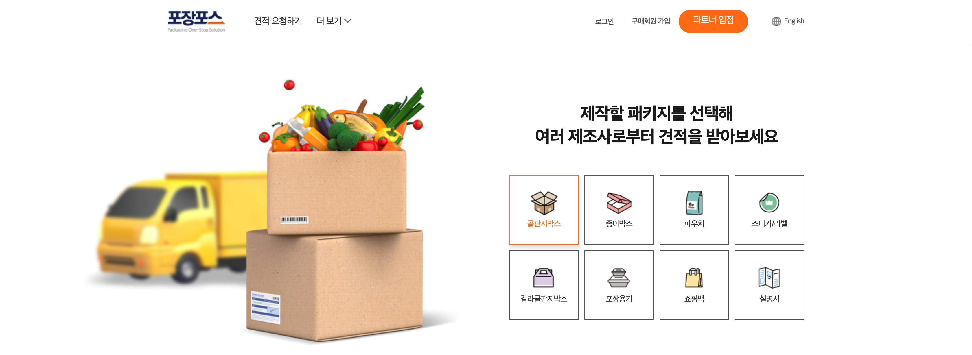Expand the 더 보기 dropdown menu

tap(334, 21)
